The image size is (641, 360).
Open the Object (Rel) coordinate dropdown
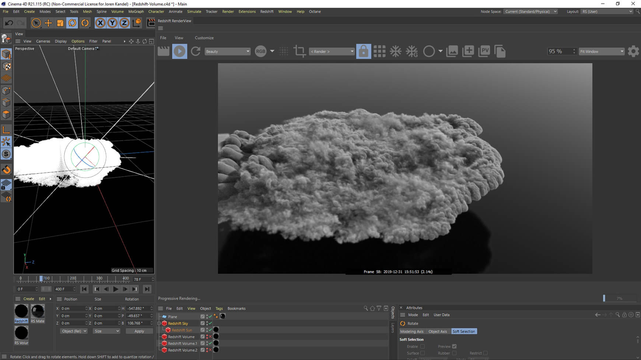tap(74, 331)
